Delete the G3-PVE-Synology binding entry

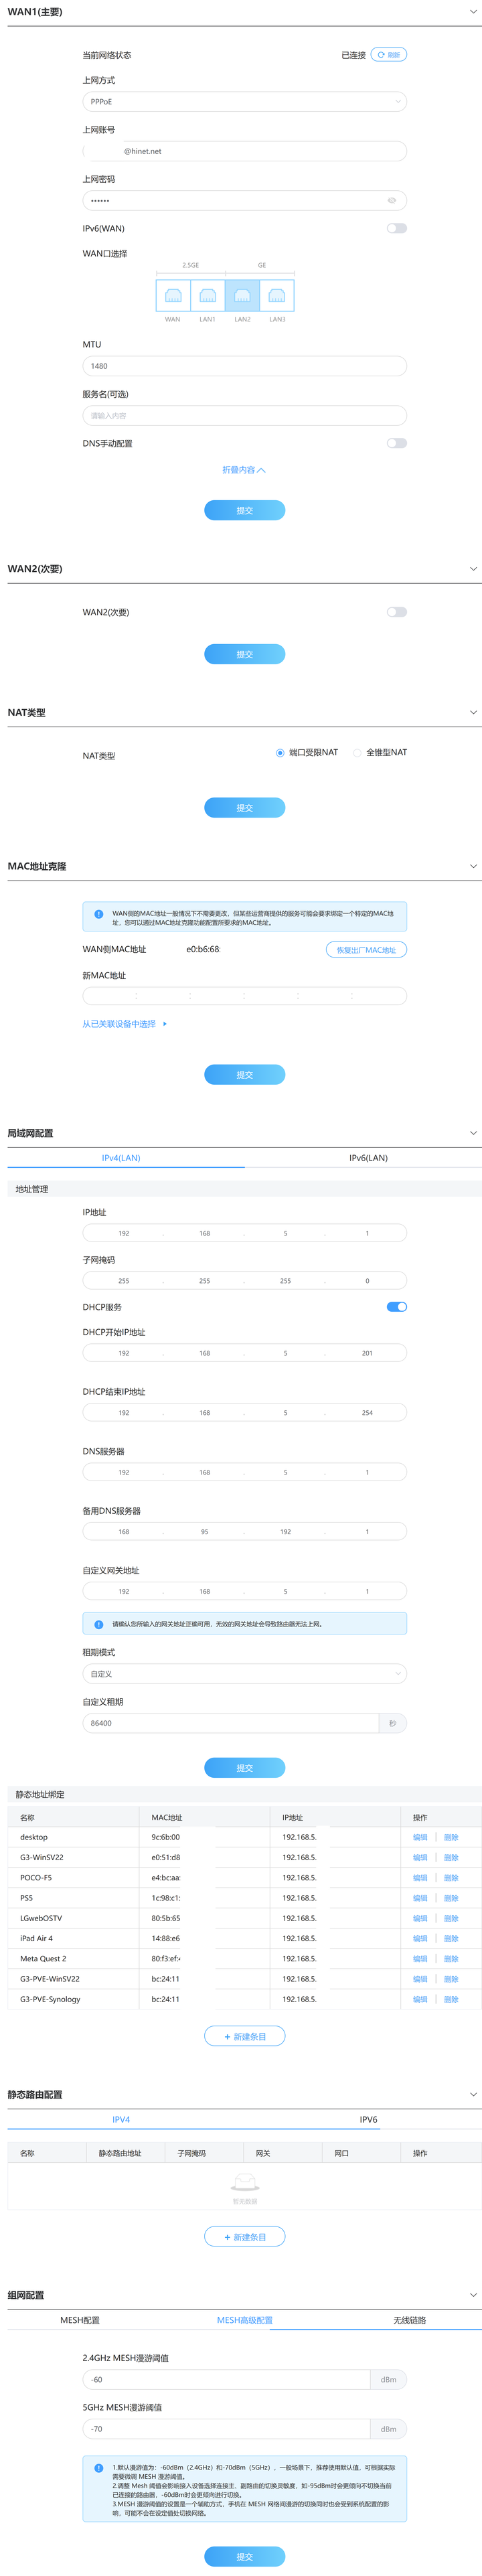451,1999
